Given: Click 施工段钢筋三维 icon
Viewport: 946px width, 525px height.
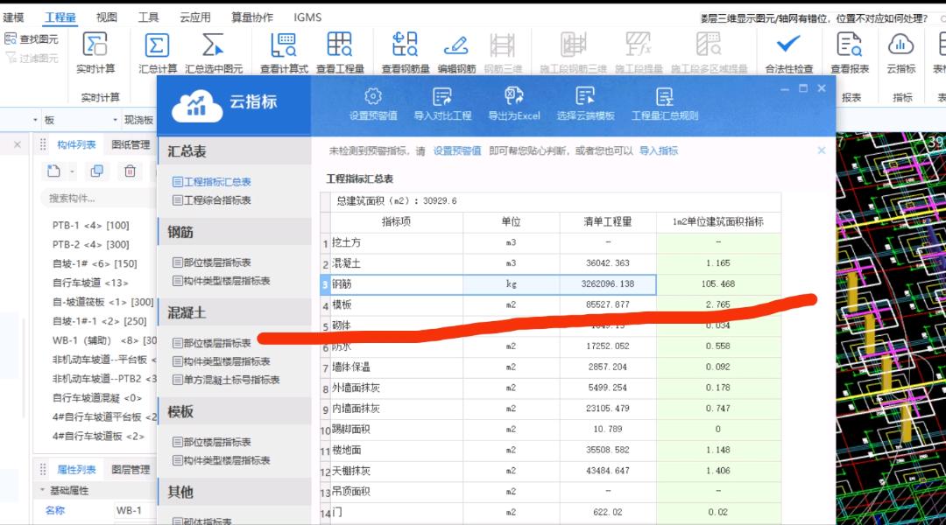Looking at the screenshot, I should 573,45.
